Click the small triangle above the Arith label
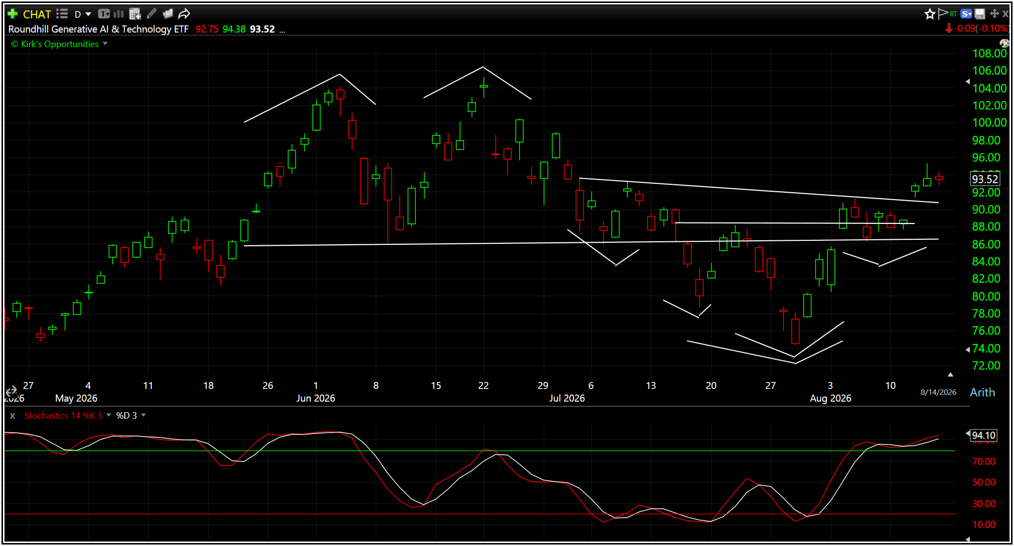Screen dimensions: 1014x546 tap(951, 375)
